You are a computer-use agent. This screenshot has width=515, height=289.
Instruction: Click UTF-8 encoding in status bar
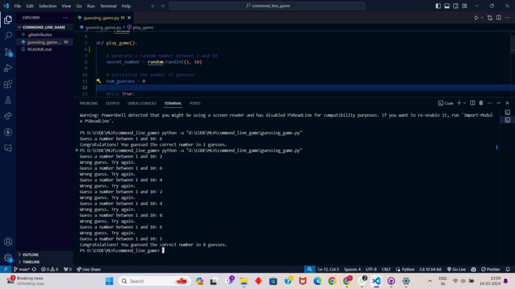click(371, 269)
